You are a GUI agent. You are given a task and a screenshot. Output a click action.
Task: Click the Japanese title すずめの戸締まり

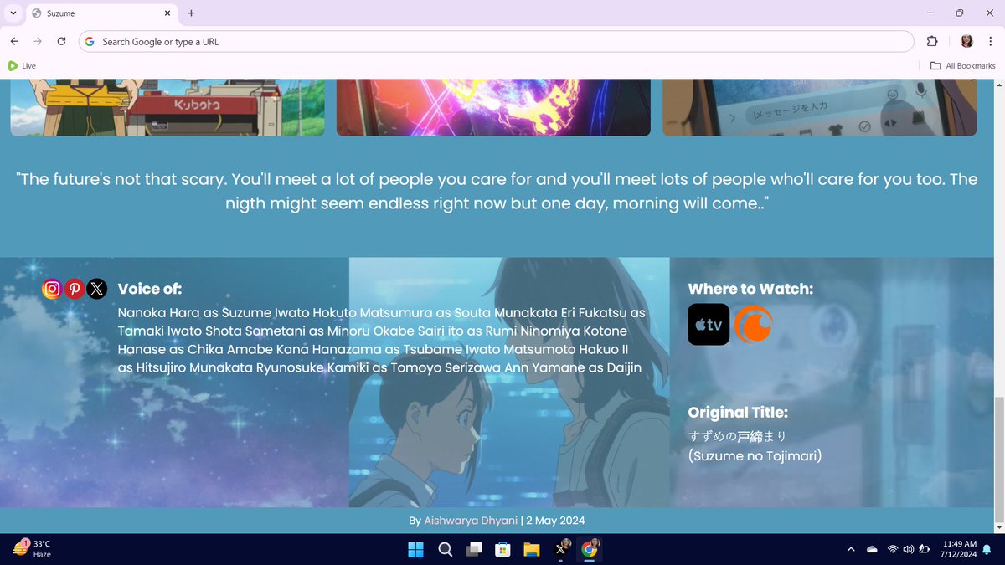point(737,436)
